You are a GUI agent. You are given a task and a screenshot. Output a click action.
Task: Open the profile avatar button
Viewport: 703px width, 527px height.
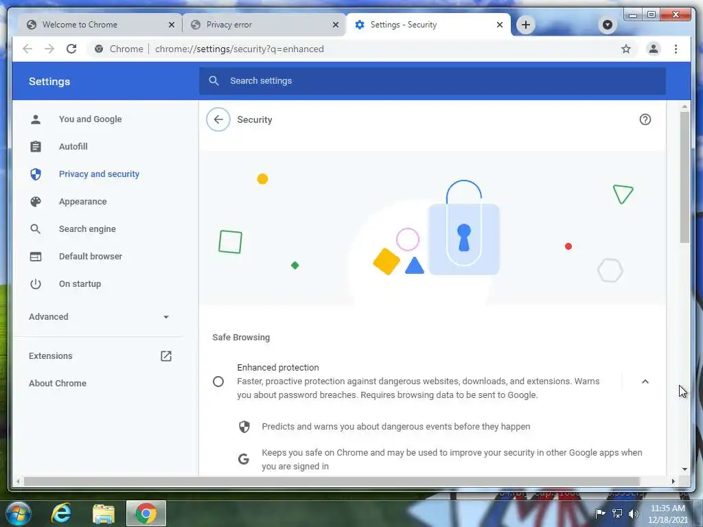(654, 49)
